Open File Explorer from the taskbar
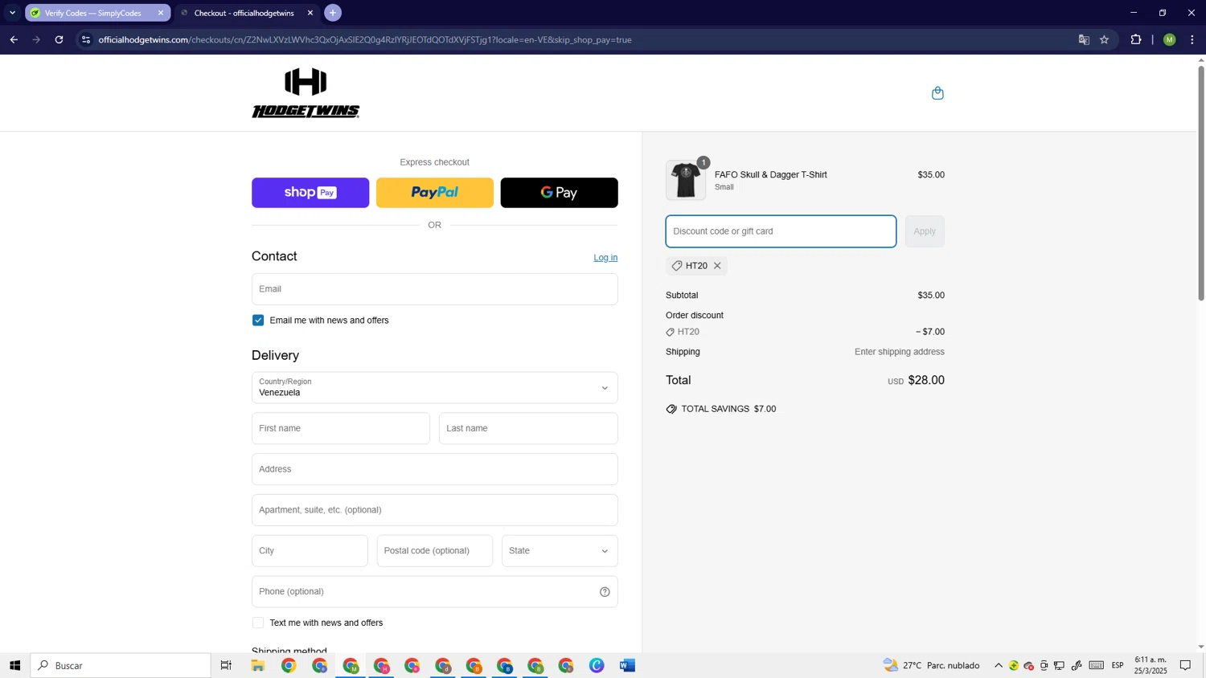 click(x=258, y=665)
